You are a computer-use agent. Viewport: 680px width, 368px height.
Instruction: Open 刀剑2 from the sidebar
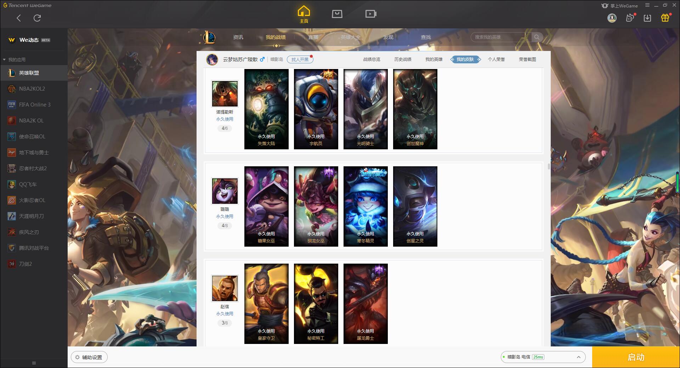[34, 264]
